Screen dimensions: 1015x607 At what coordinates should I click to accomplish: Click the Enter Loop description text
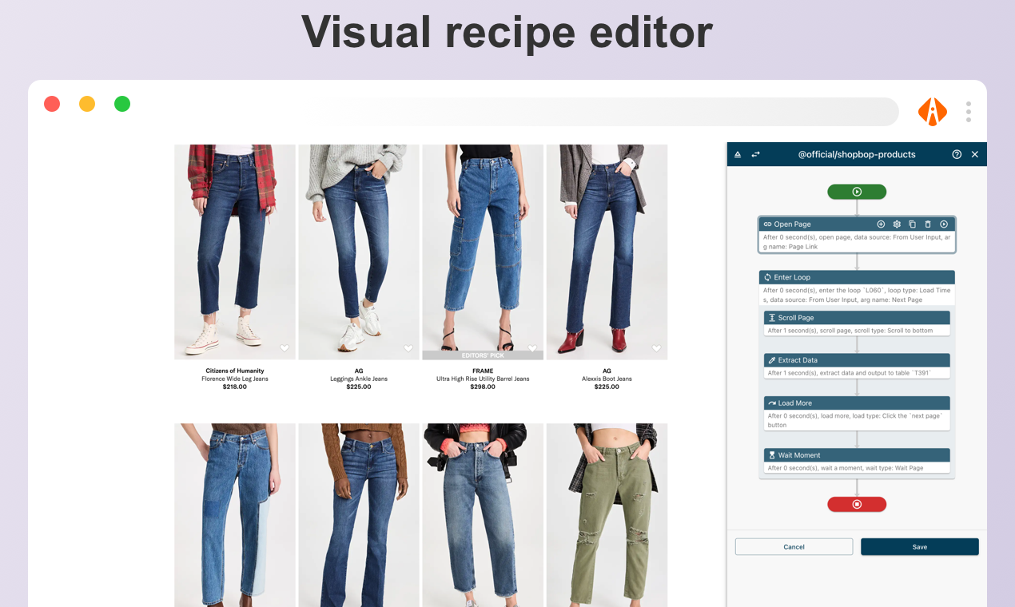pyautogui.click(x=857, y=295)
